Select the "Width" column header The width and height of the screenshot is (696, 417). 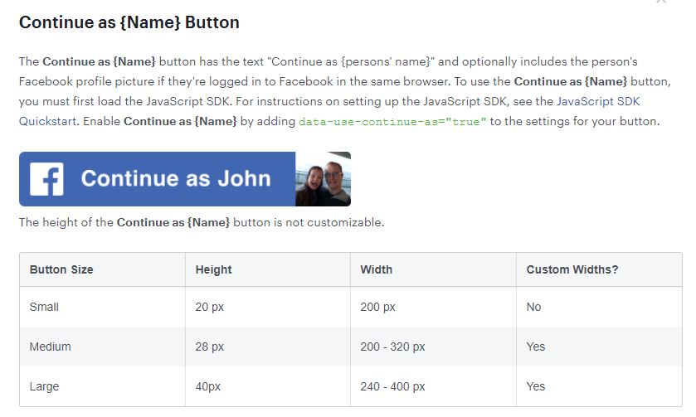pyautogui.click(x=377, y=269)
